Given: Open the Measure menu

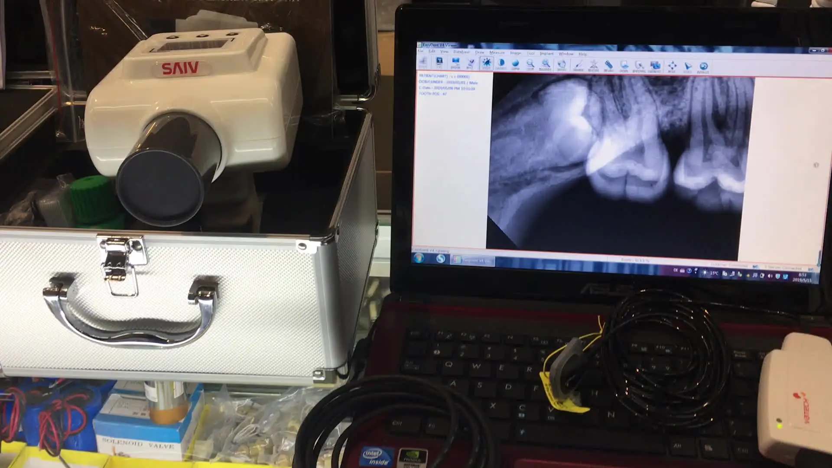Looking at the screenshot, I should pyautogui.click(x=497, y=52).
